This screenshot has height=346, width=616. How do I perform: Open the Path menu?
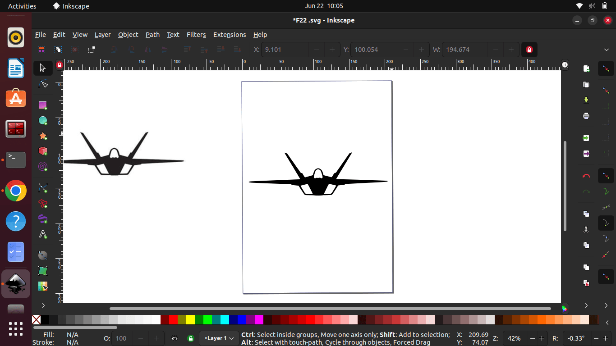click(x=152, y=35)
